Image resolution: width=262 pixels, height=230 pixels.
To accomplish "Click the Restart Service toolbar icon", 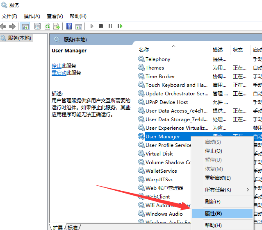I will 120,26.
